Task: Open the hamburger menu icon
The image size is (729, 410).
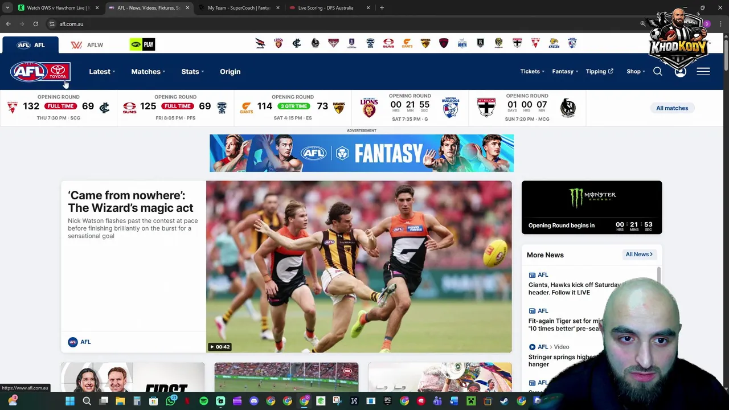Action: 703,72
